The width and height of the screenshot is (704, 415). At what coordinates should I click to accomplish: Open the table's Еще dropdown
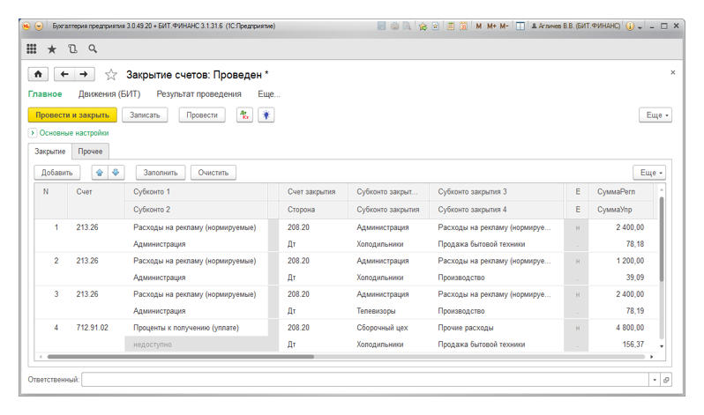(648, 173)
